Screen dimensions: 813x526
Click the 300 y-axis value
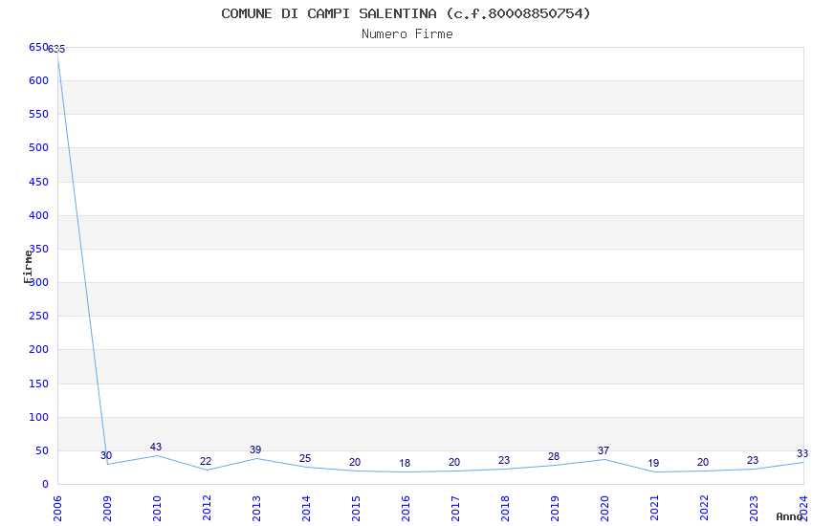38,282
